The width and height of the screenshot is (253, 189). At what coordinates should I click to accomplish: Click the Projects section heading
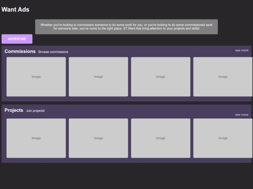pyautogui.click(x=14, y=110)
